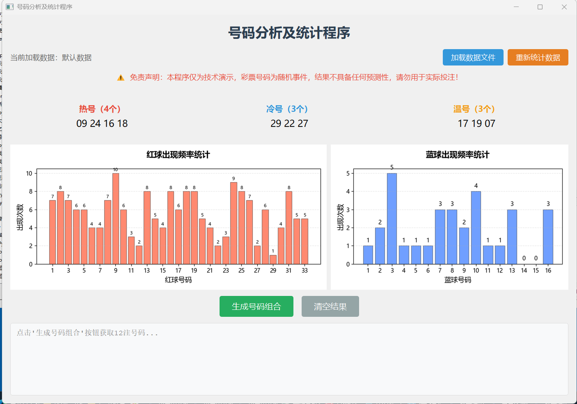577x404 pixels.
Task: Click the red bar for number 33
Action: coord(305,239)
